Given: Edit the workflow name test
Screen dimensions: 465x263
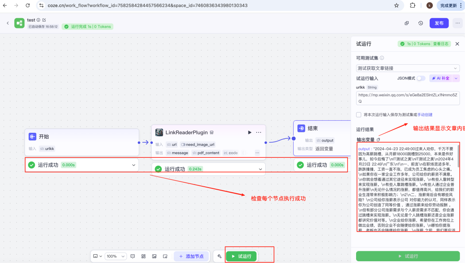Looking at the screenshot, I should pos(44,20).
